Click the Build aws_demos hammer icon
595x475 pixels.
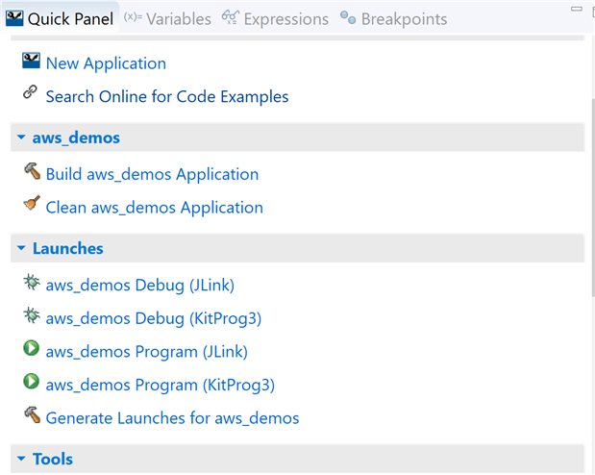coord(31,173)
